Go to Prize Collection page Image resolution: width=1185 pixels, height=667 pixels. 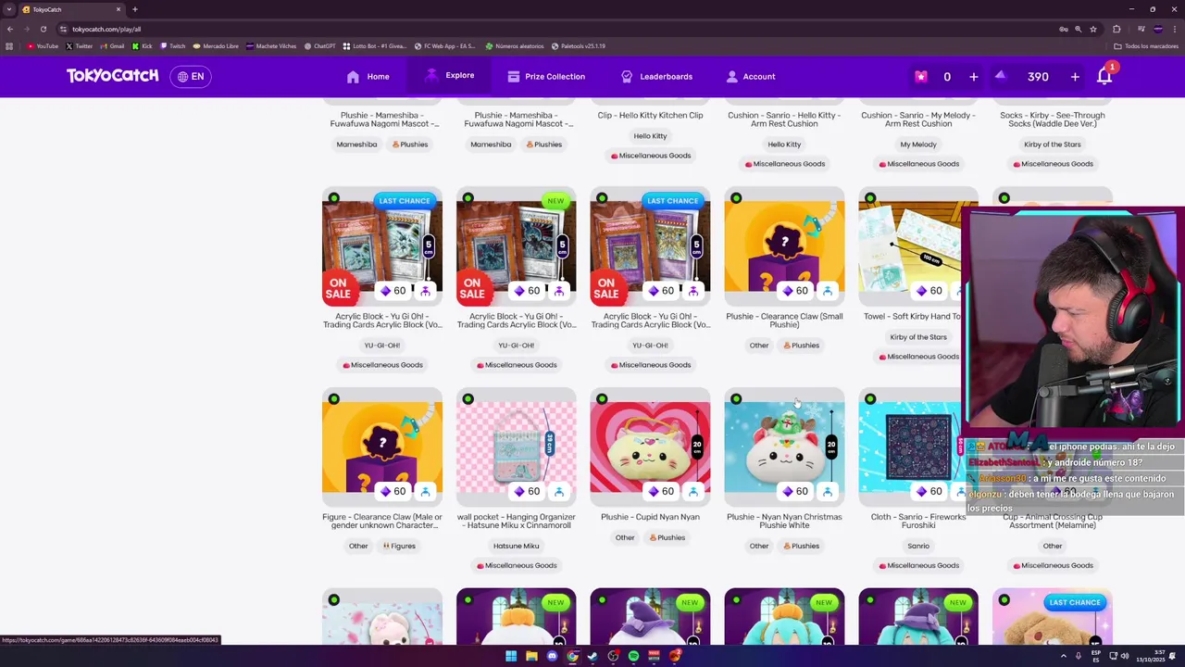point(545,77)
